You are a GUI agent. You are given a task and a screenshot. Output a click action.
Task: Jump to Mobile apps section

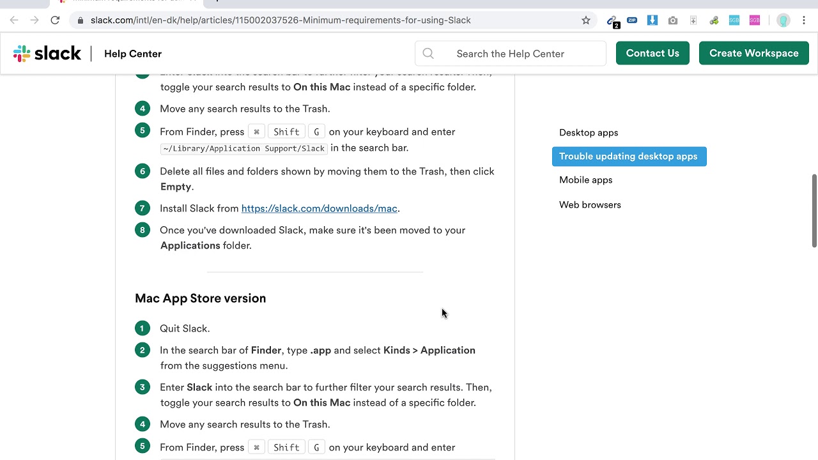pos(586,180)
